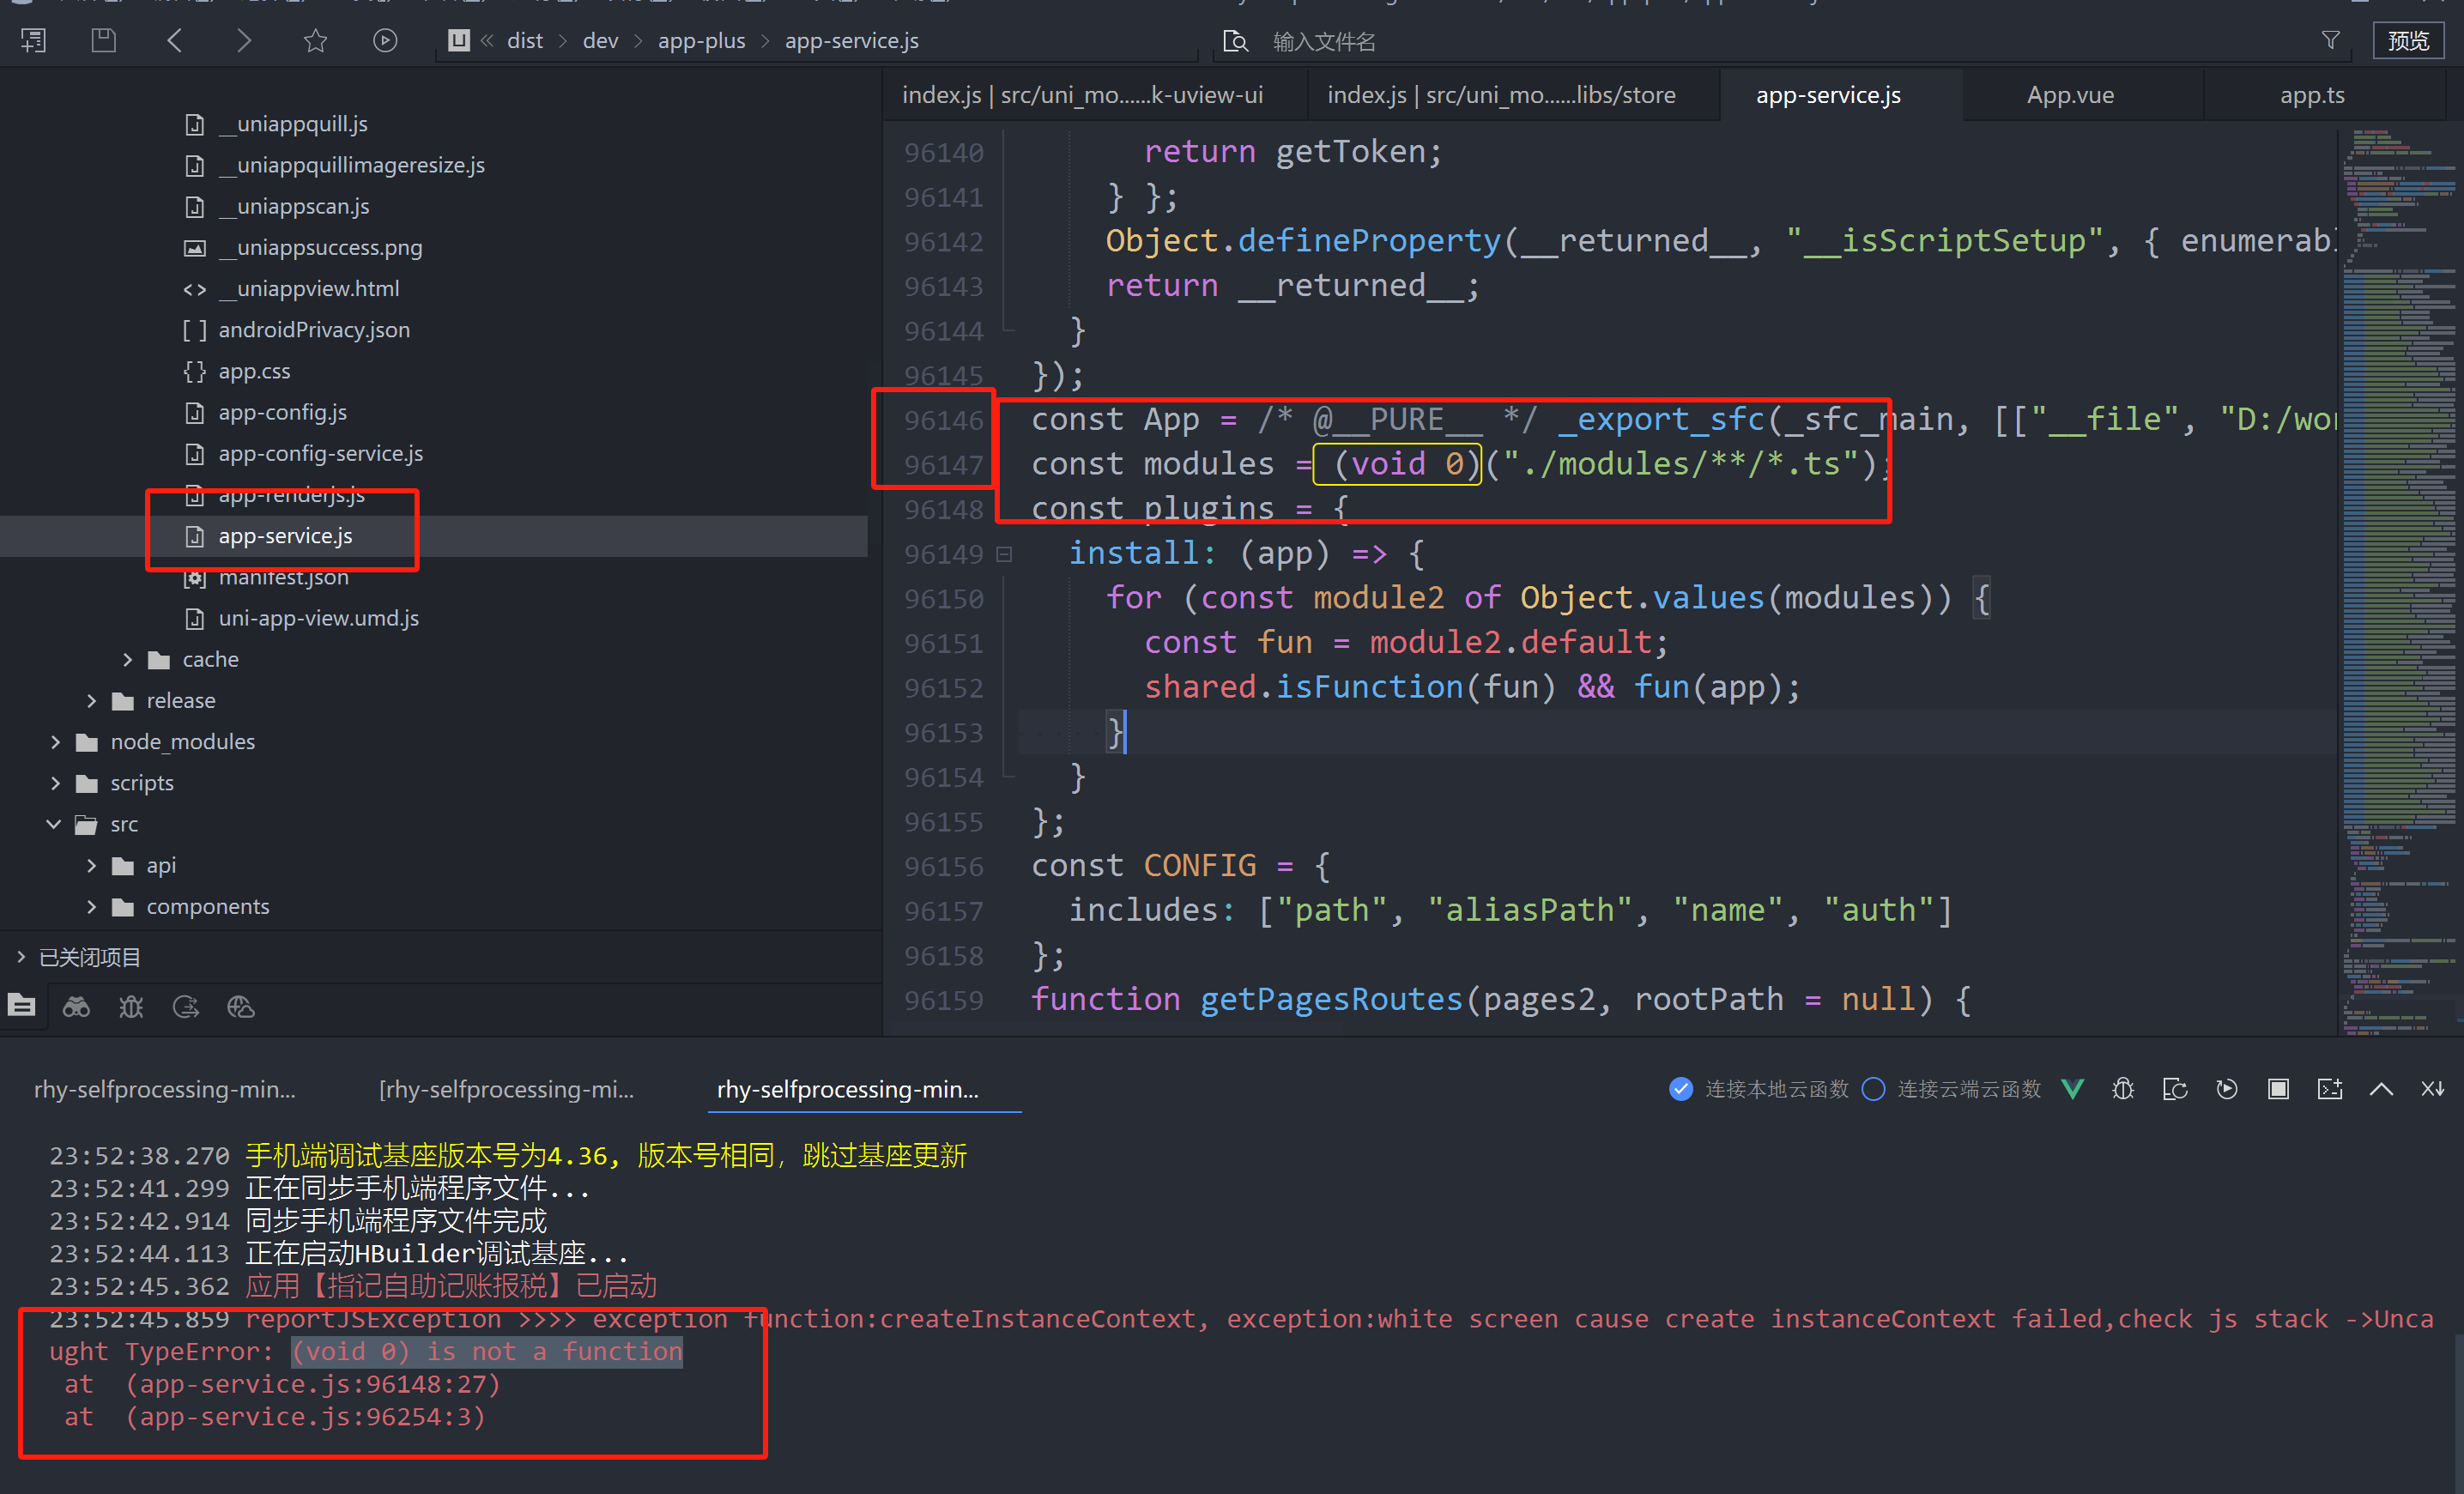2464x1494 pixels.
Task: Switch to the app-service.js editor tab
Action: 1828,95
